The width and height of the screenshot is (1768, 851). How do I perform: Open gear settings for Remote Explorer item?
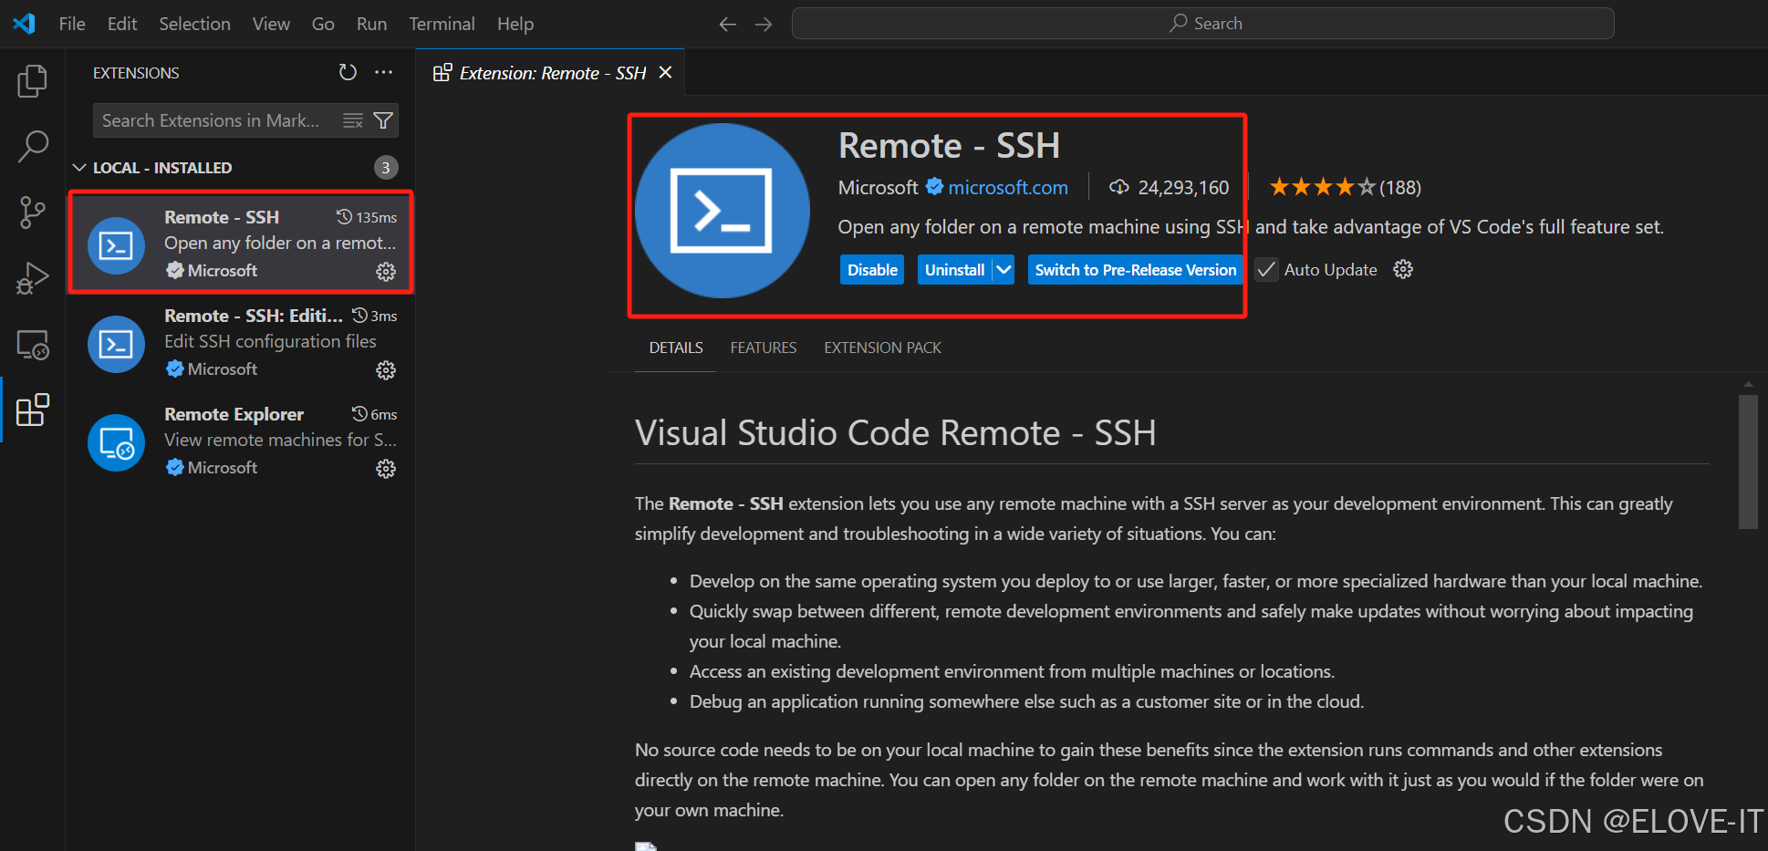click(x=386, y=469)
